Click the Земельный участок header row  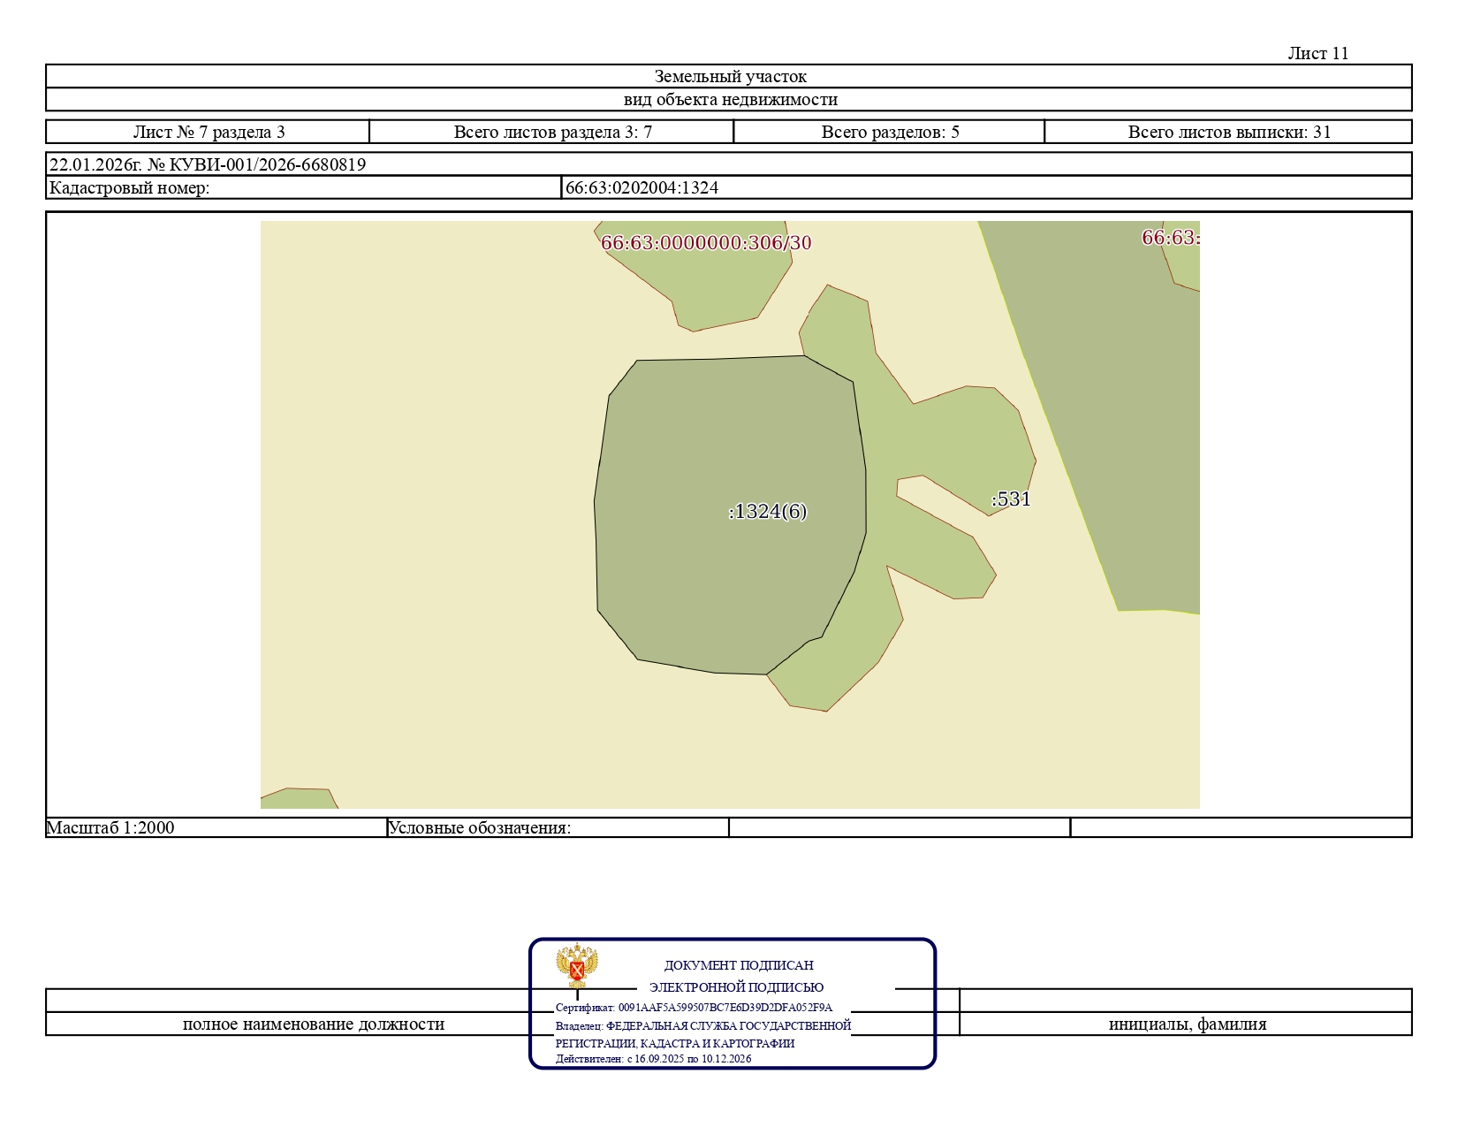point(729,76)
